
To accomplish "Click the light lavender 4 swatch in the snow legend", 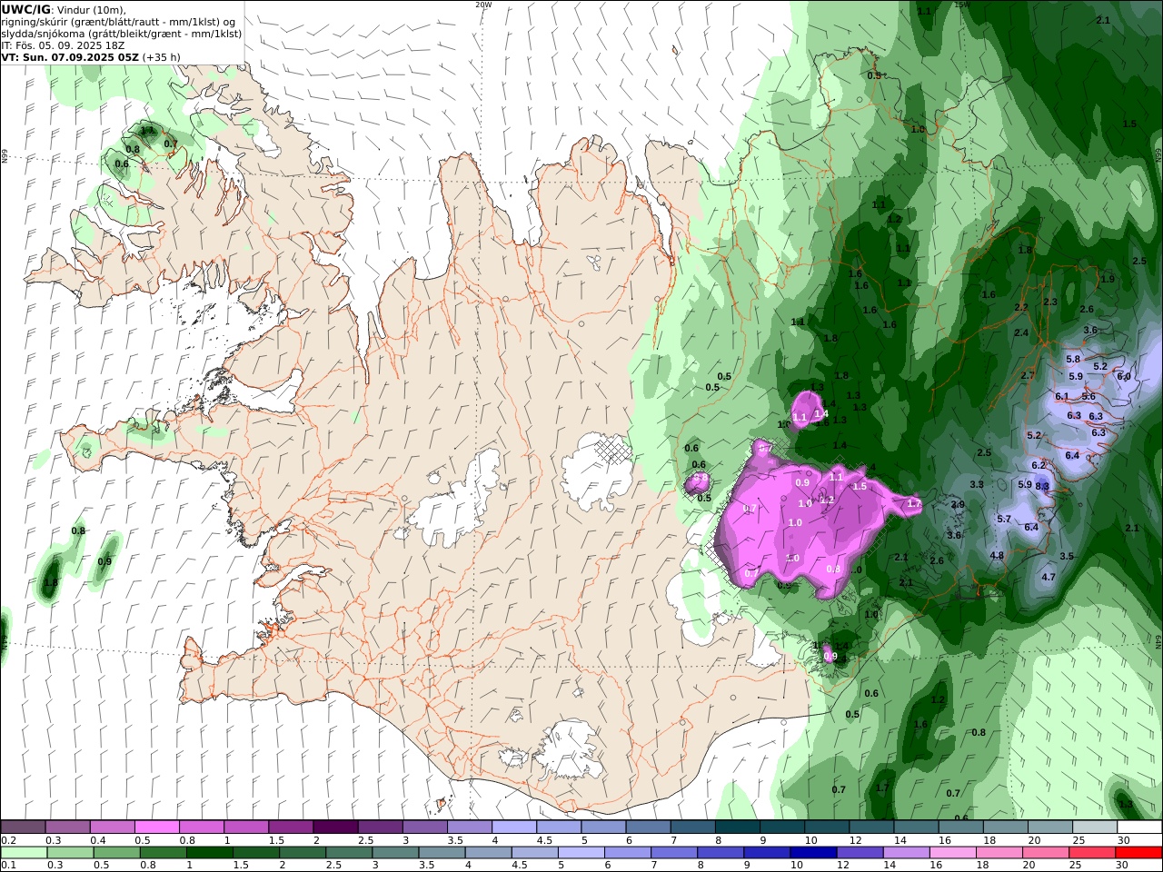I will (x=514, y=827).
